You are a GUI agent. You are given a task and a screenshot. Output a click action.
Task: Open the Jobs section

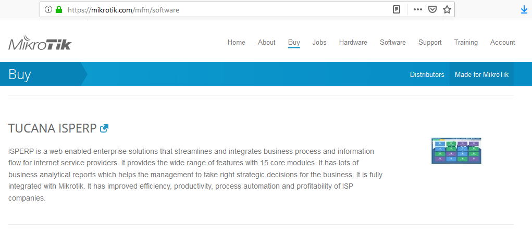click(319, 43)
